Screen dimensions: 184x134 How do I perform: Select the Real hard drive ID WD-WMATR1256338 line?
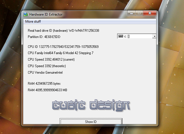(x=64, y=31)
